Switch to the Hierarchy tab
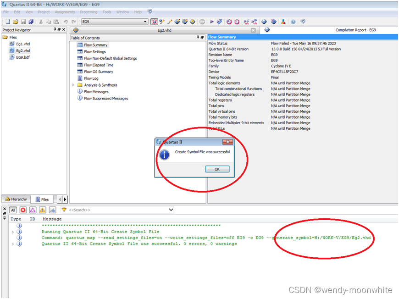Image resolution: width=399 pixels, height=299 pixels. 16,199
